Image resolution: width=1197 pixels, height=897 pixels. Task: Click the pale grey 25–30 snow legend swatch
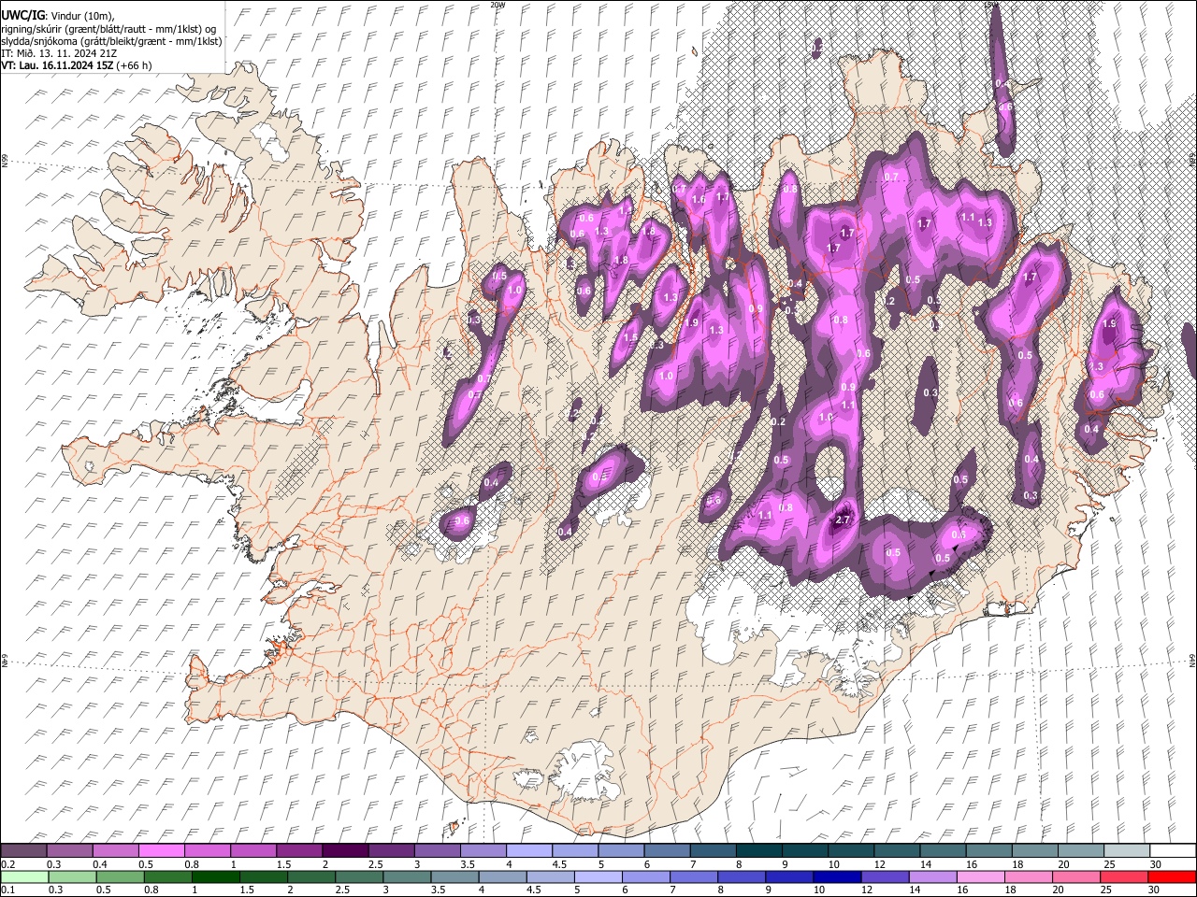[1127, 850]
